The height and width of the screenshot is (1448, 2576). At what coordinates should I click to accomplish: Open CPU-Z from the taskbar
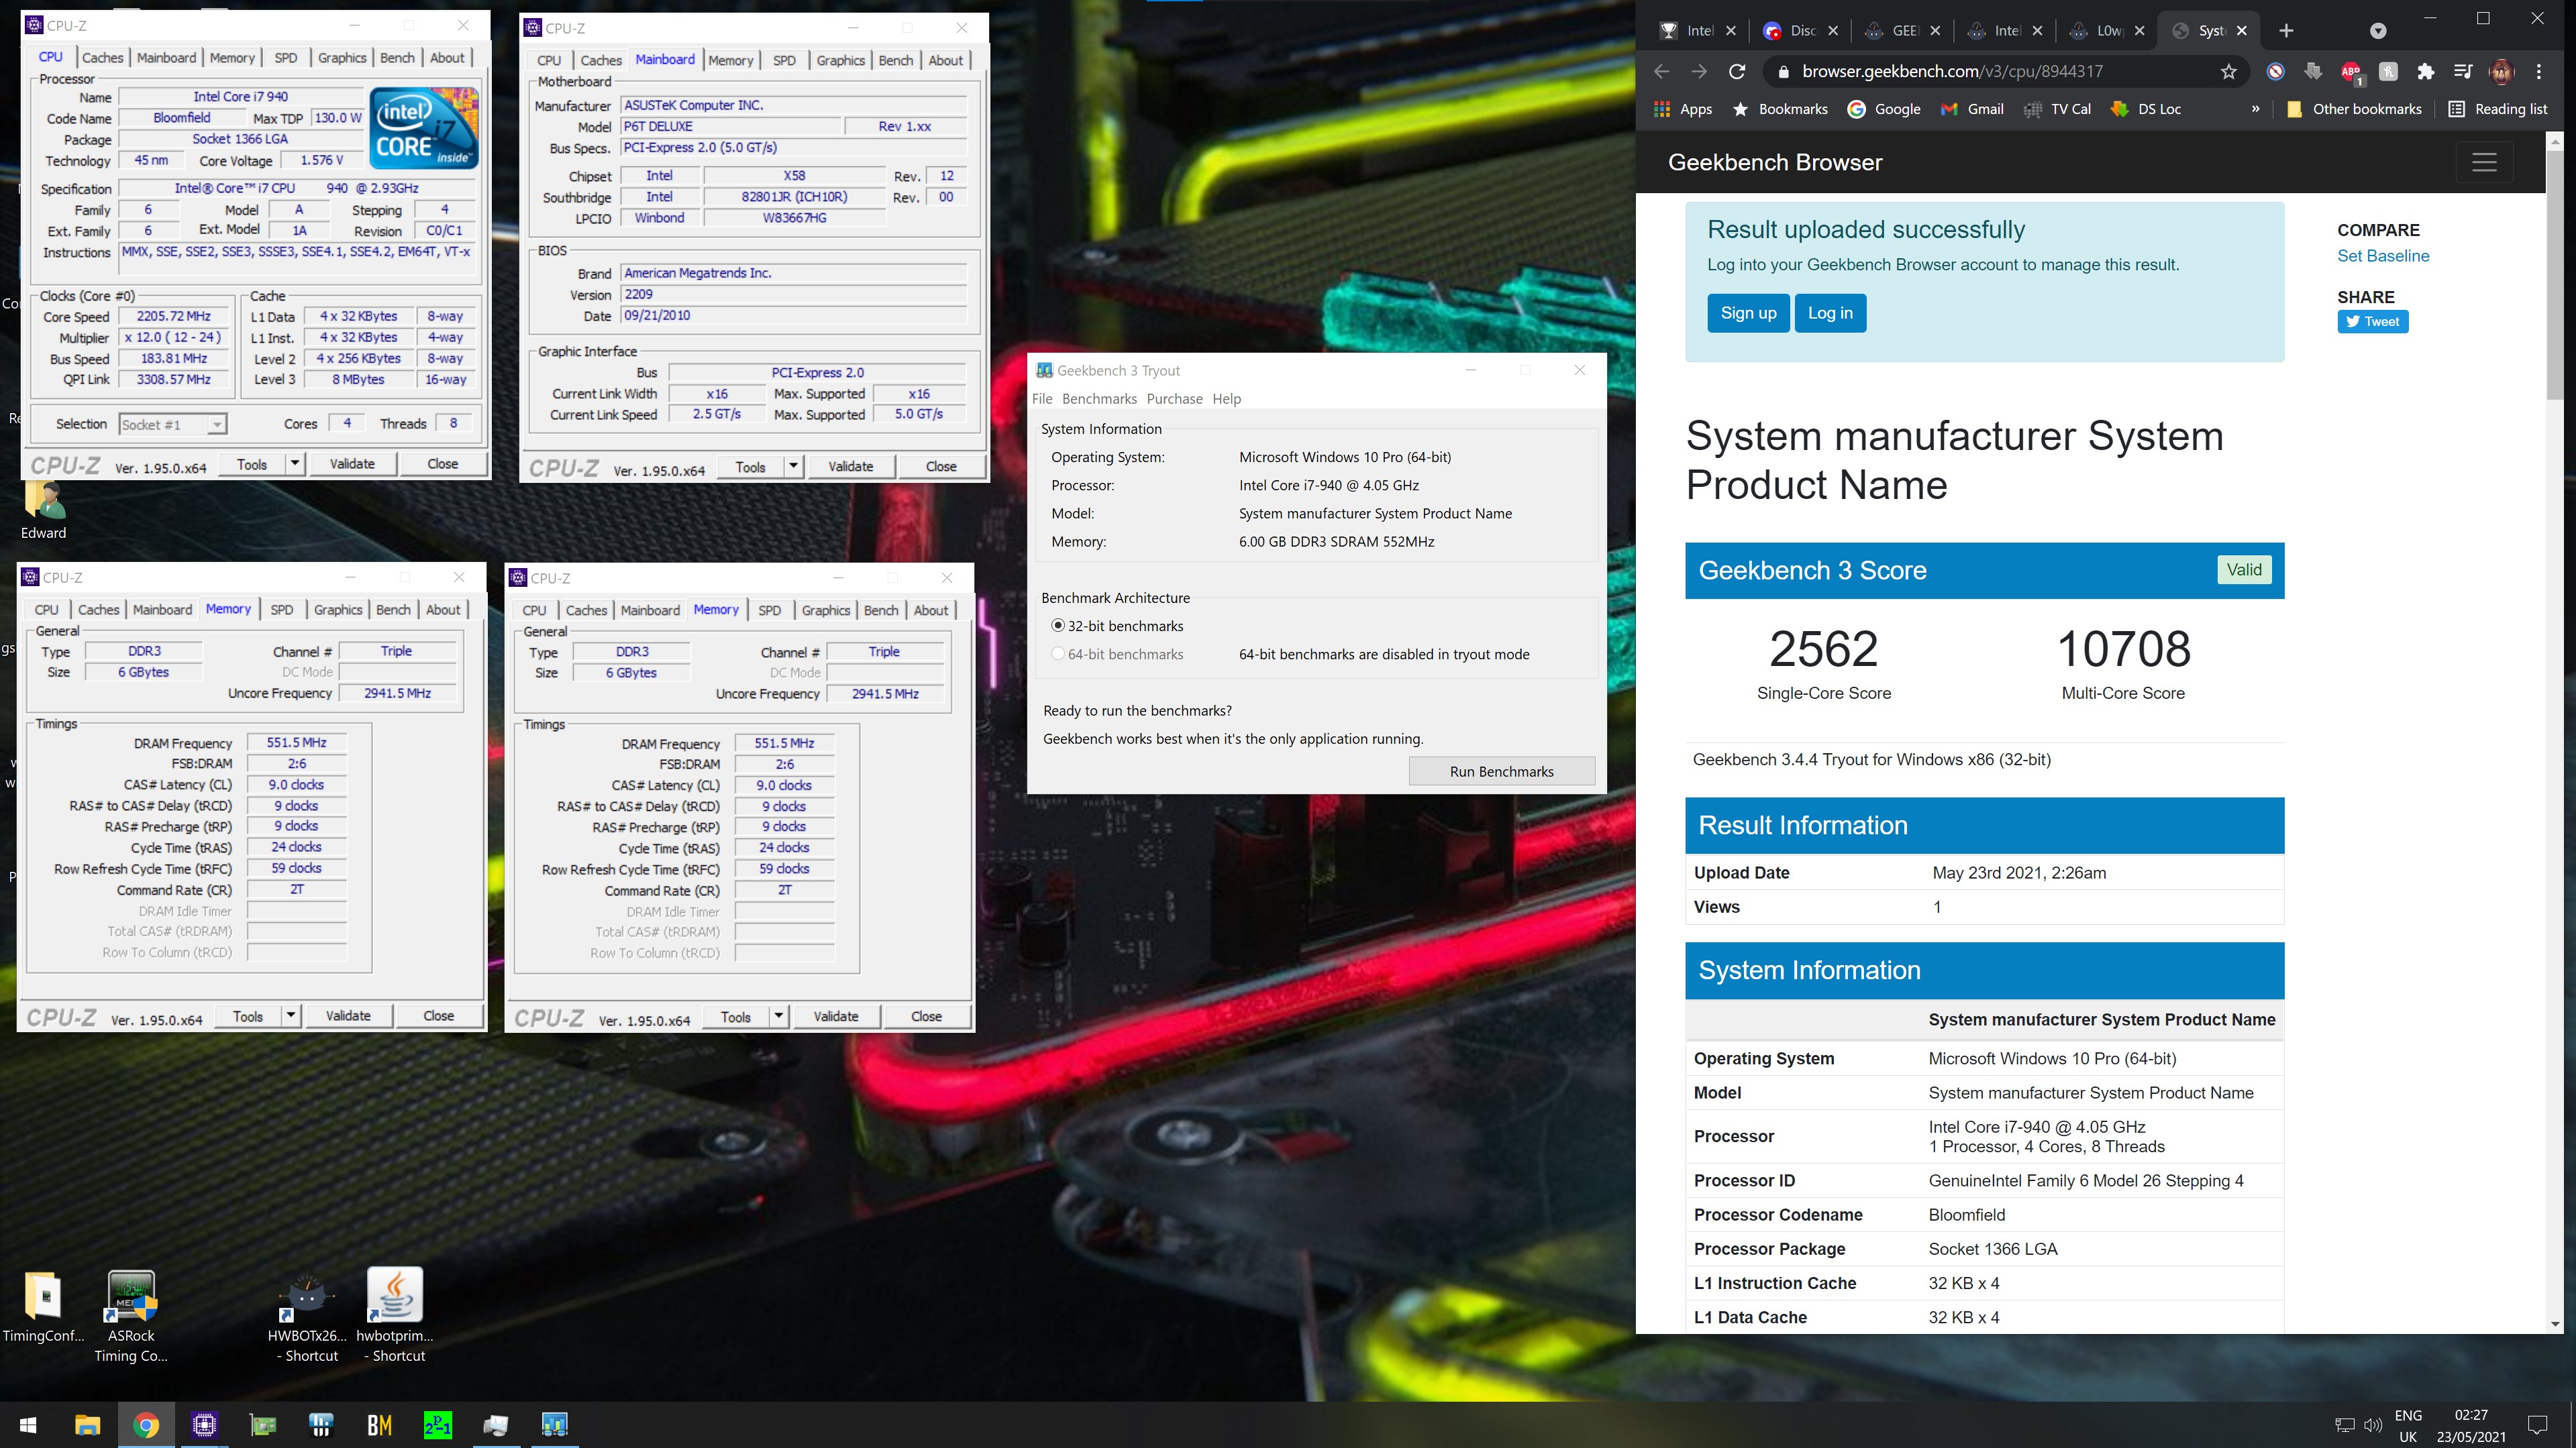[204, 1424]
